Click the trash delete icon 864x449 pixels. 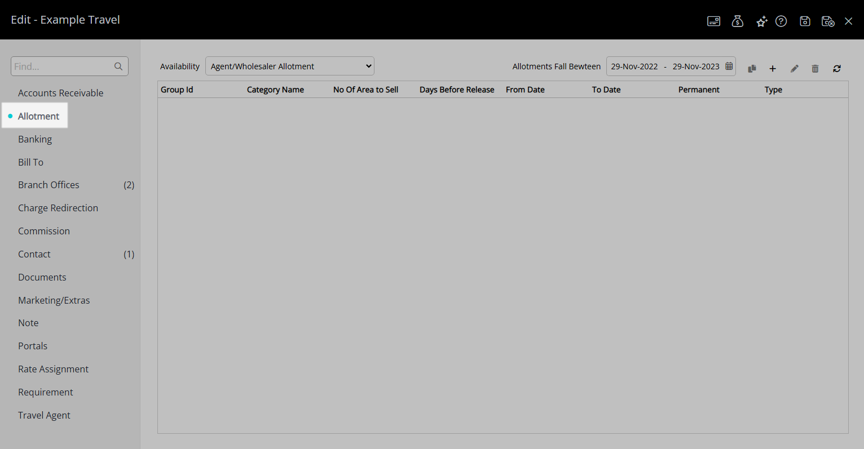815,69
